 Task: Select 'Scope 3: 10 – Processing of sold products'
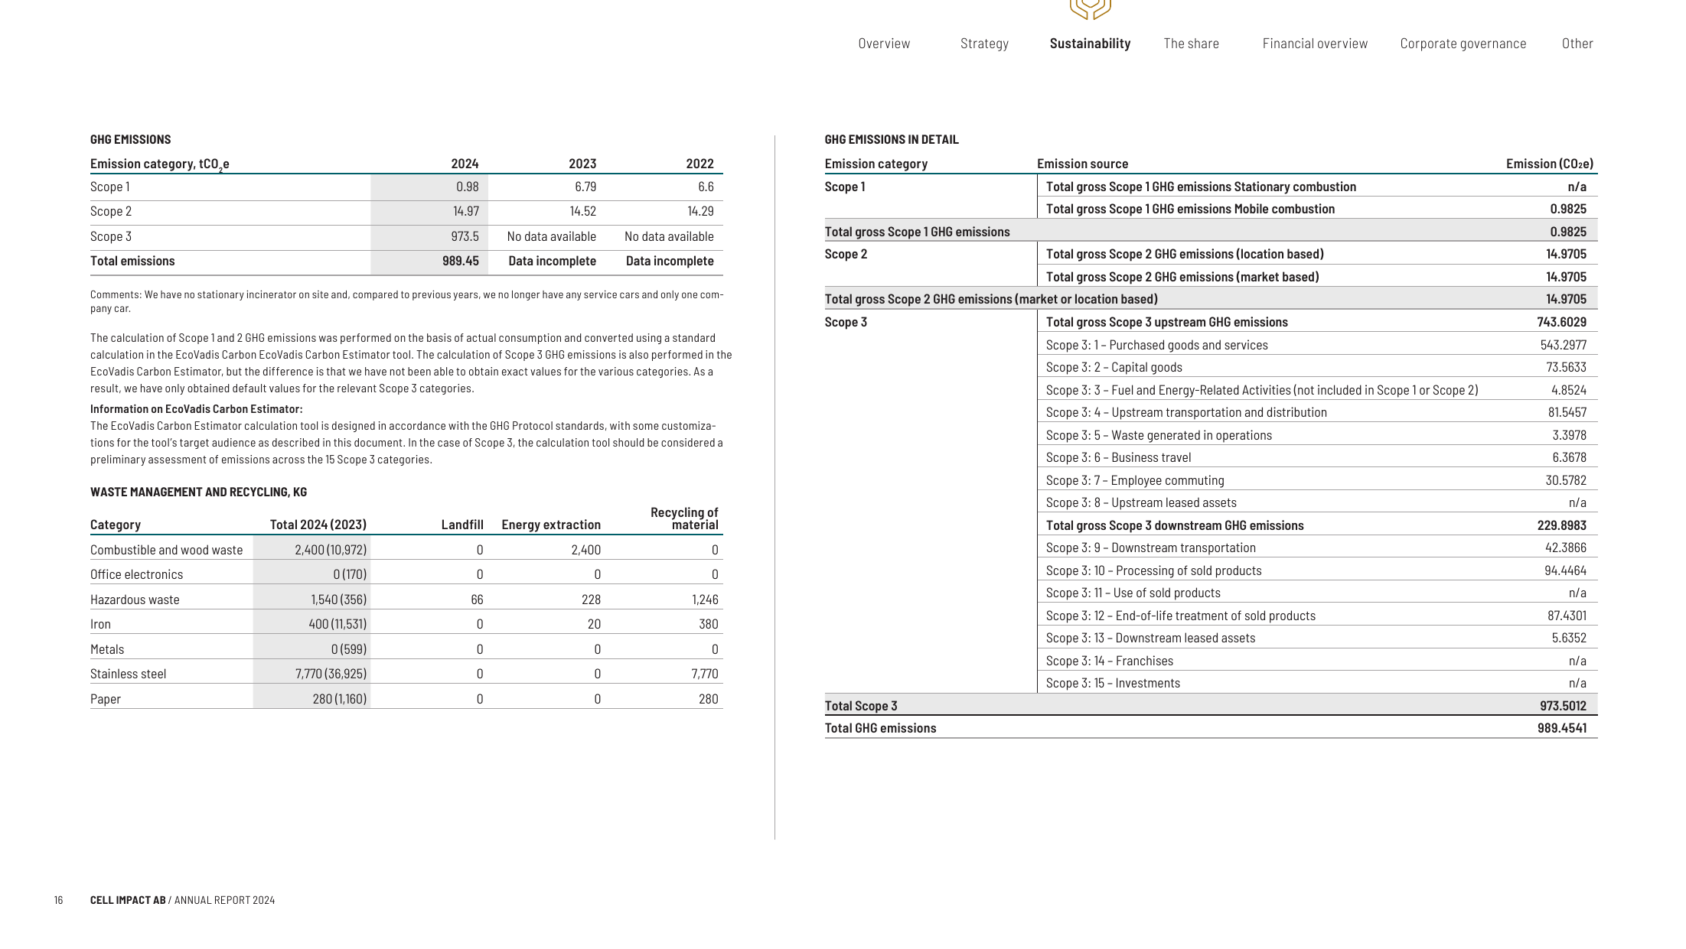click(1153, 570)
